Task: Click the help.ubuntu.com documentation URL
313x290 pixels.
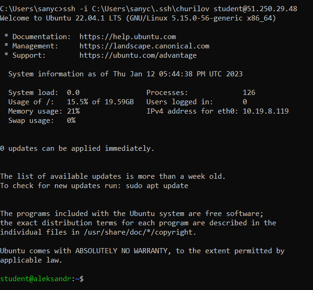Action: [127, 37]
